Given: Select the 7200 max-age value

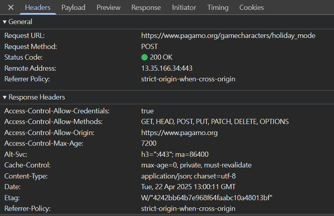Looking at the screenshot, I should pos(149,143).
